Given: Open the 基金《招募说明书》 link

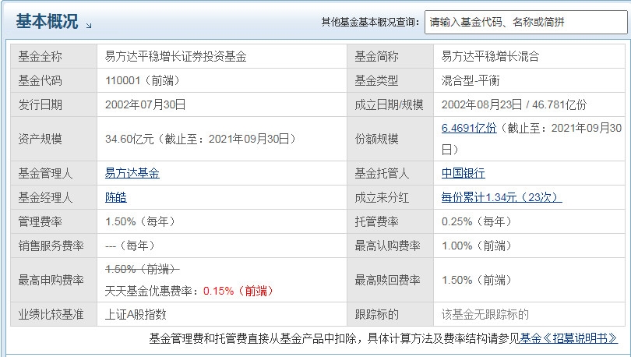Looking at the screenshot, I should tap(569, 338).
